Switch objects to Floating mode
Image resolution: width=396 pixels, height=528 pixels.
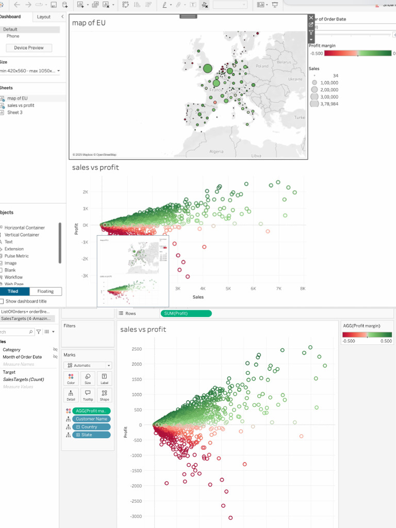point(45,291)
